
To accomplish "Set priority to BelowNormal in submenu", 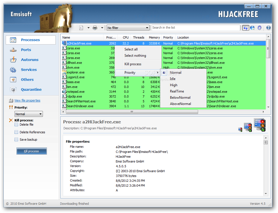I will [183, 98].
